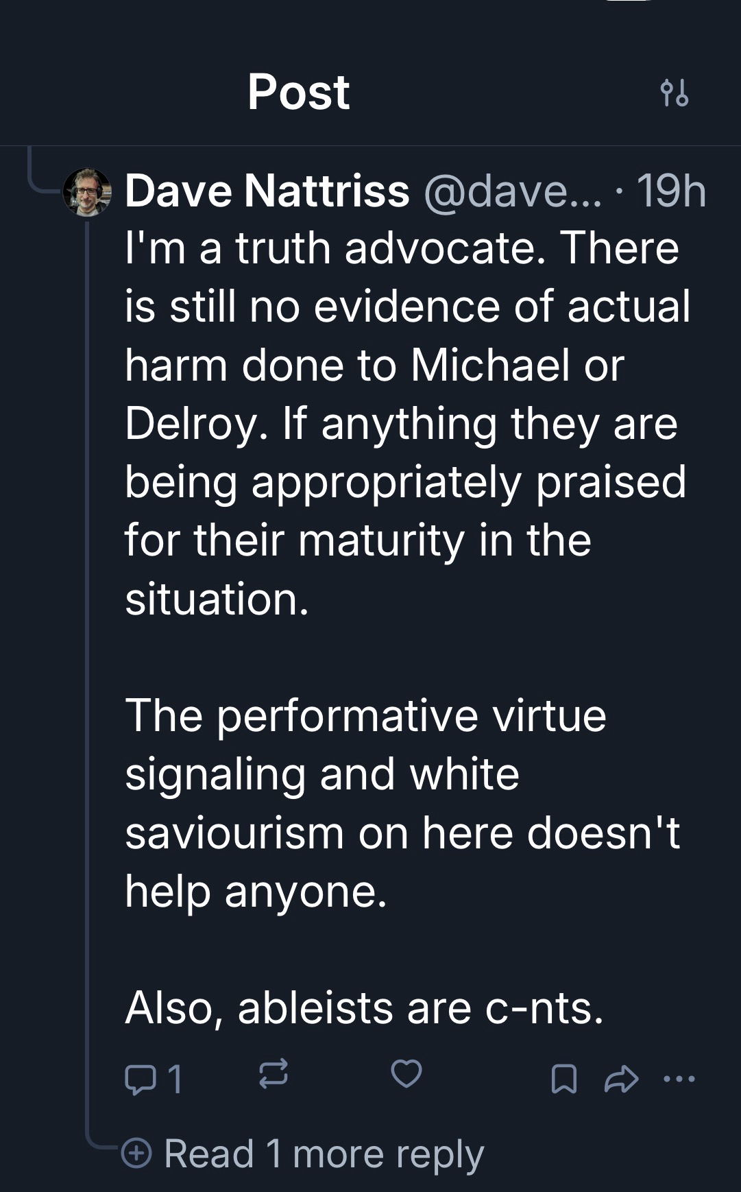Tap the "Post" header title

[298, 92]
